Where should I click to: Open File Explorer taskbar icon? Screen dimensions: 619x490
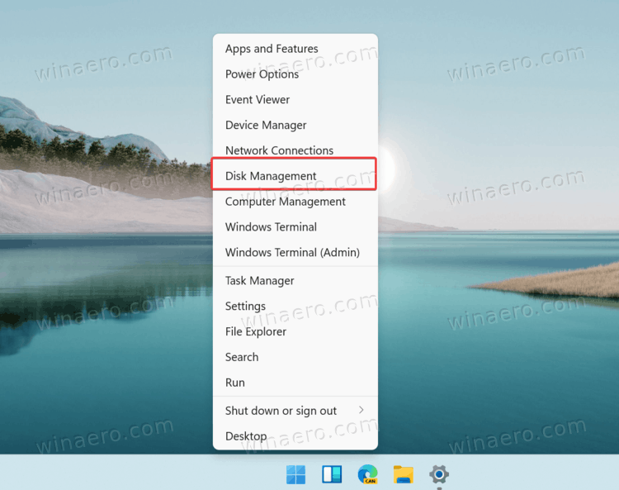coord(404,474)
